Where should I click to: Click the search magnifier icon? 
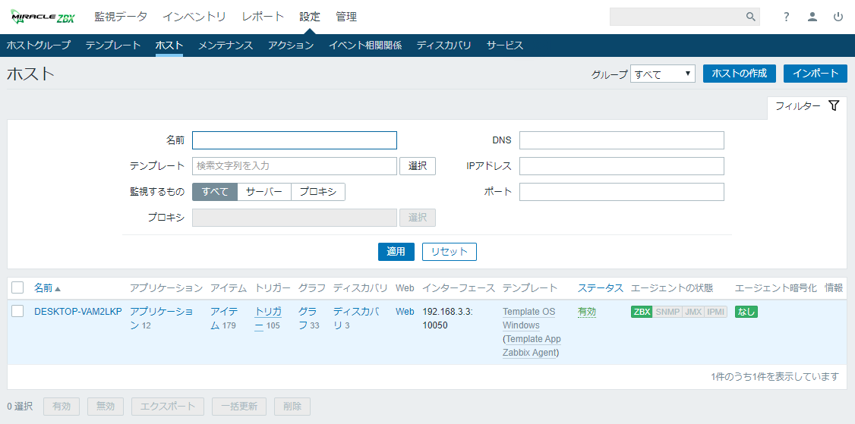[x=750, y=17]
